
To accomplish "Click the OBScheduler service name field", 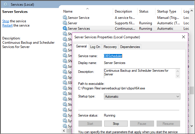I will click(113, 56).
